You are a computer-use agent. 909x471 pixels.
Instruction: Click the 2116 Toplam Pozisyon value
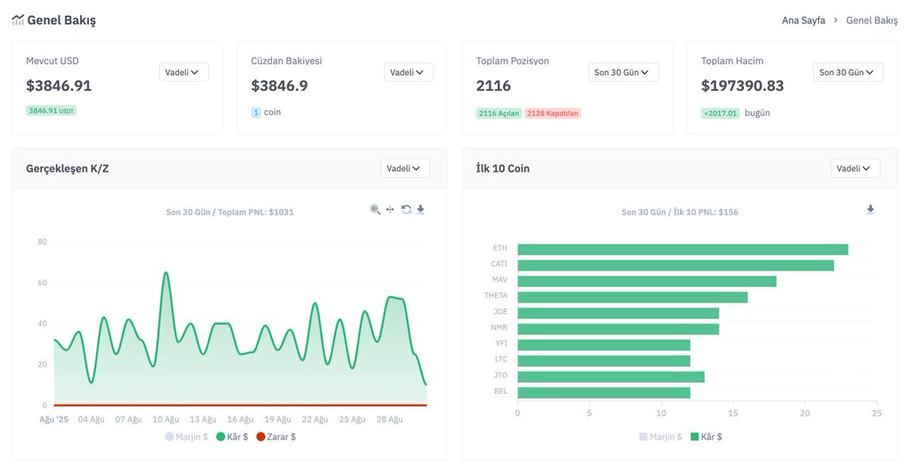tap(494, 86)
